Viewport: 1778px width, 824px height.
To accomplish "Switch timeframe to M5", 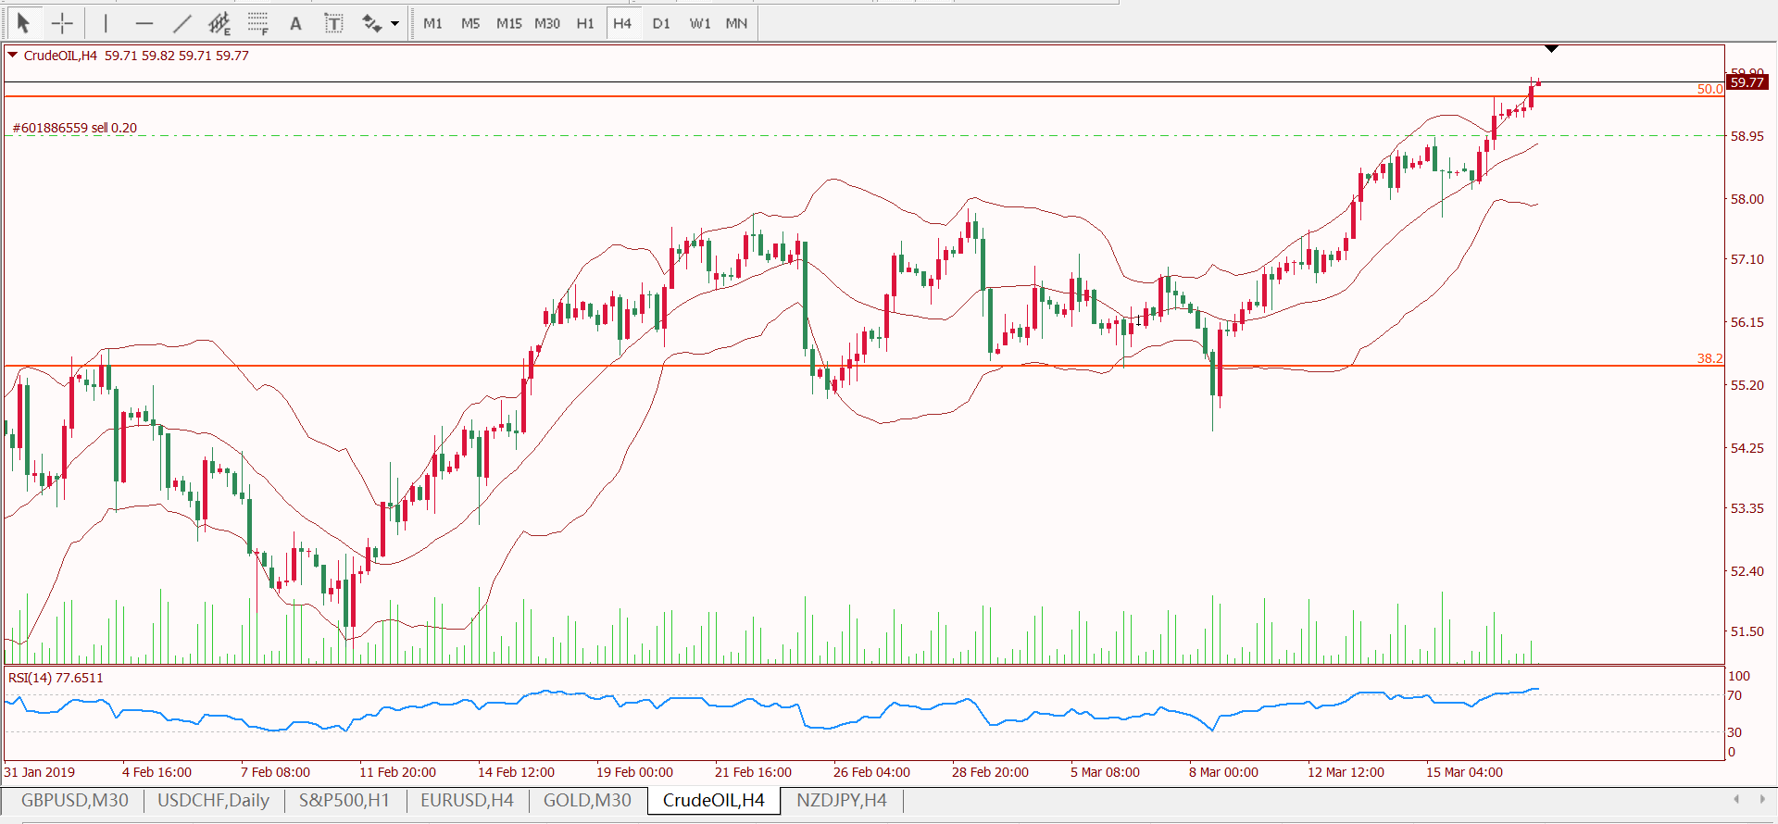I will [470, 23].
